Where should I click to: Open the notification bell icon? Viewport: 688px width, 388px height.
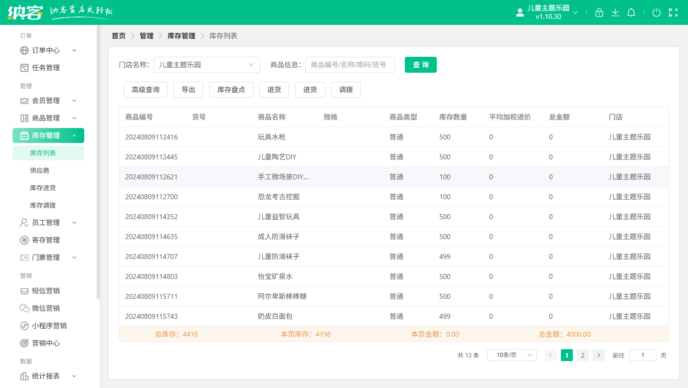click(631, 12)
